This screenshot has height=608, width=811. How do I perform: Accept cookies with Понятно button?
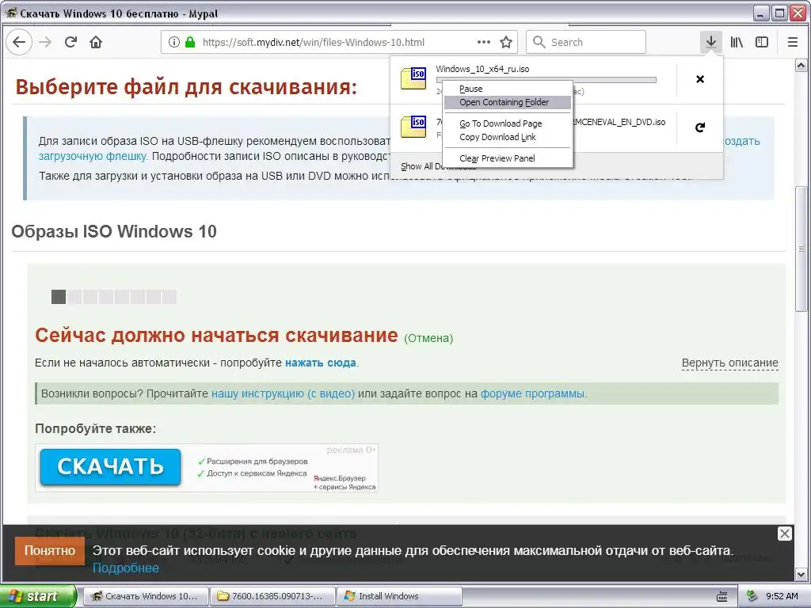click(x=50, y=551)
